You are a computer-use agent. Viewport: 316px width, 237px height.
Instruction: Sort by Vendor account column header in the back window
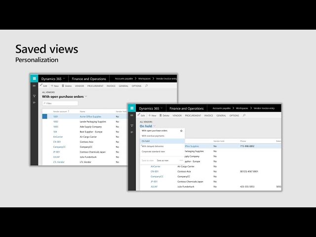point(61,112)
